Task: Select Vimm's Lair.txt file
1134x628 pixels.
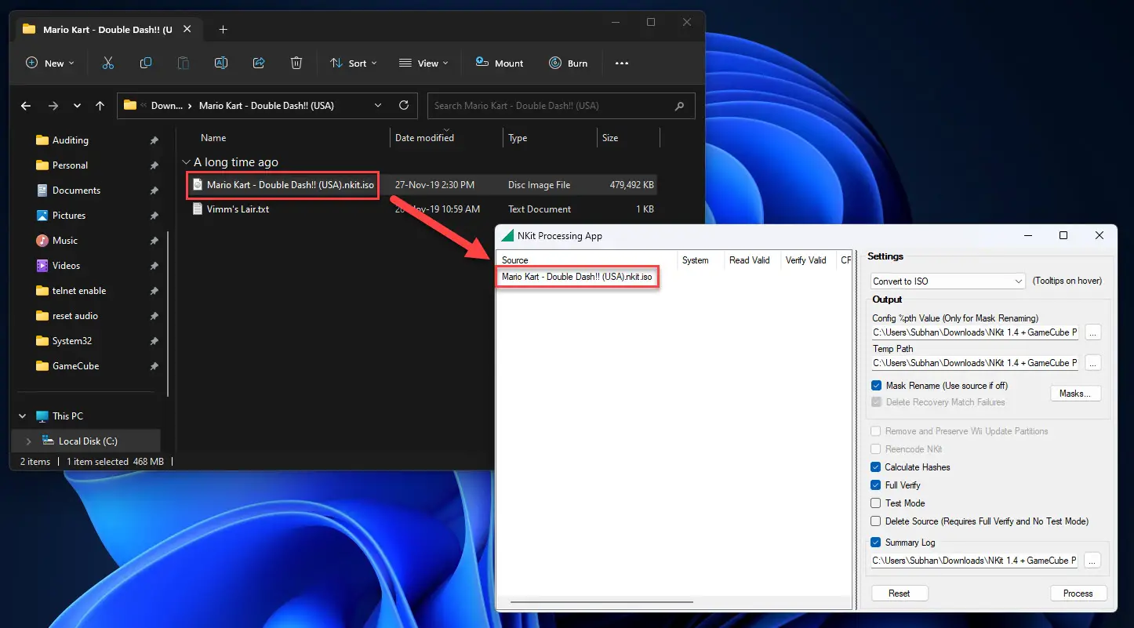Action: pos(238,209)
